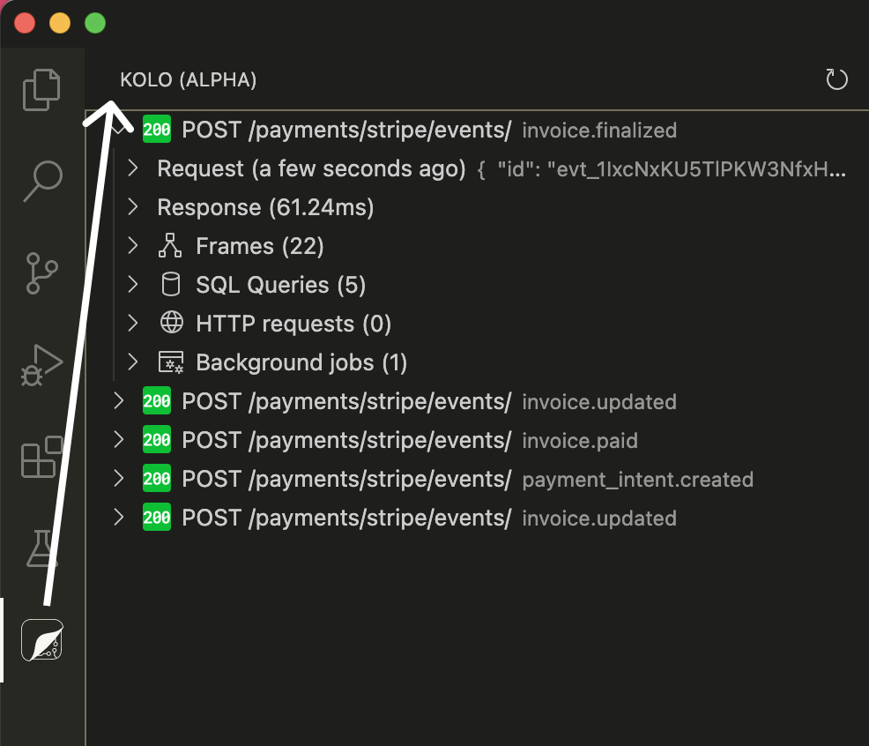Open the Testing flask icon

click(x=42, y=548)
